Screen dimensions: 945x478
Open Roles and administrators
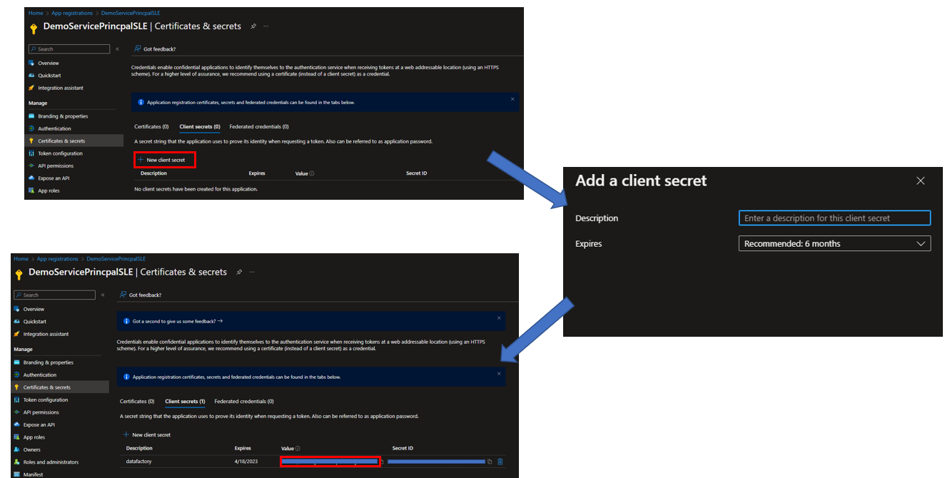tap(51, 462)
